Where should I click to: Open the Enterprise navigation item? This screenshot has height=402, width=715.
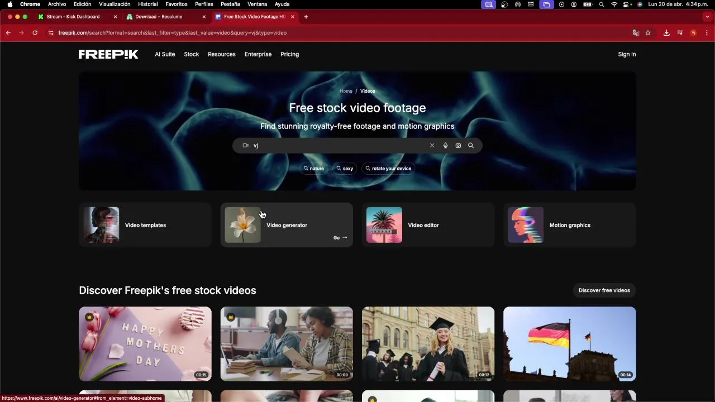click(258, 54)
